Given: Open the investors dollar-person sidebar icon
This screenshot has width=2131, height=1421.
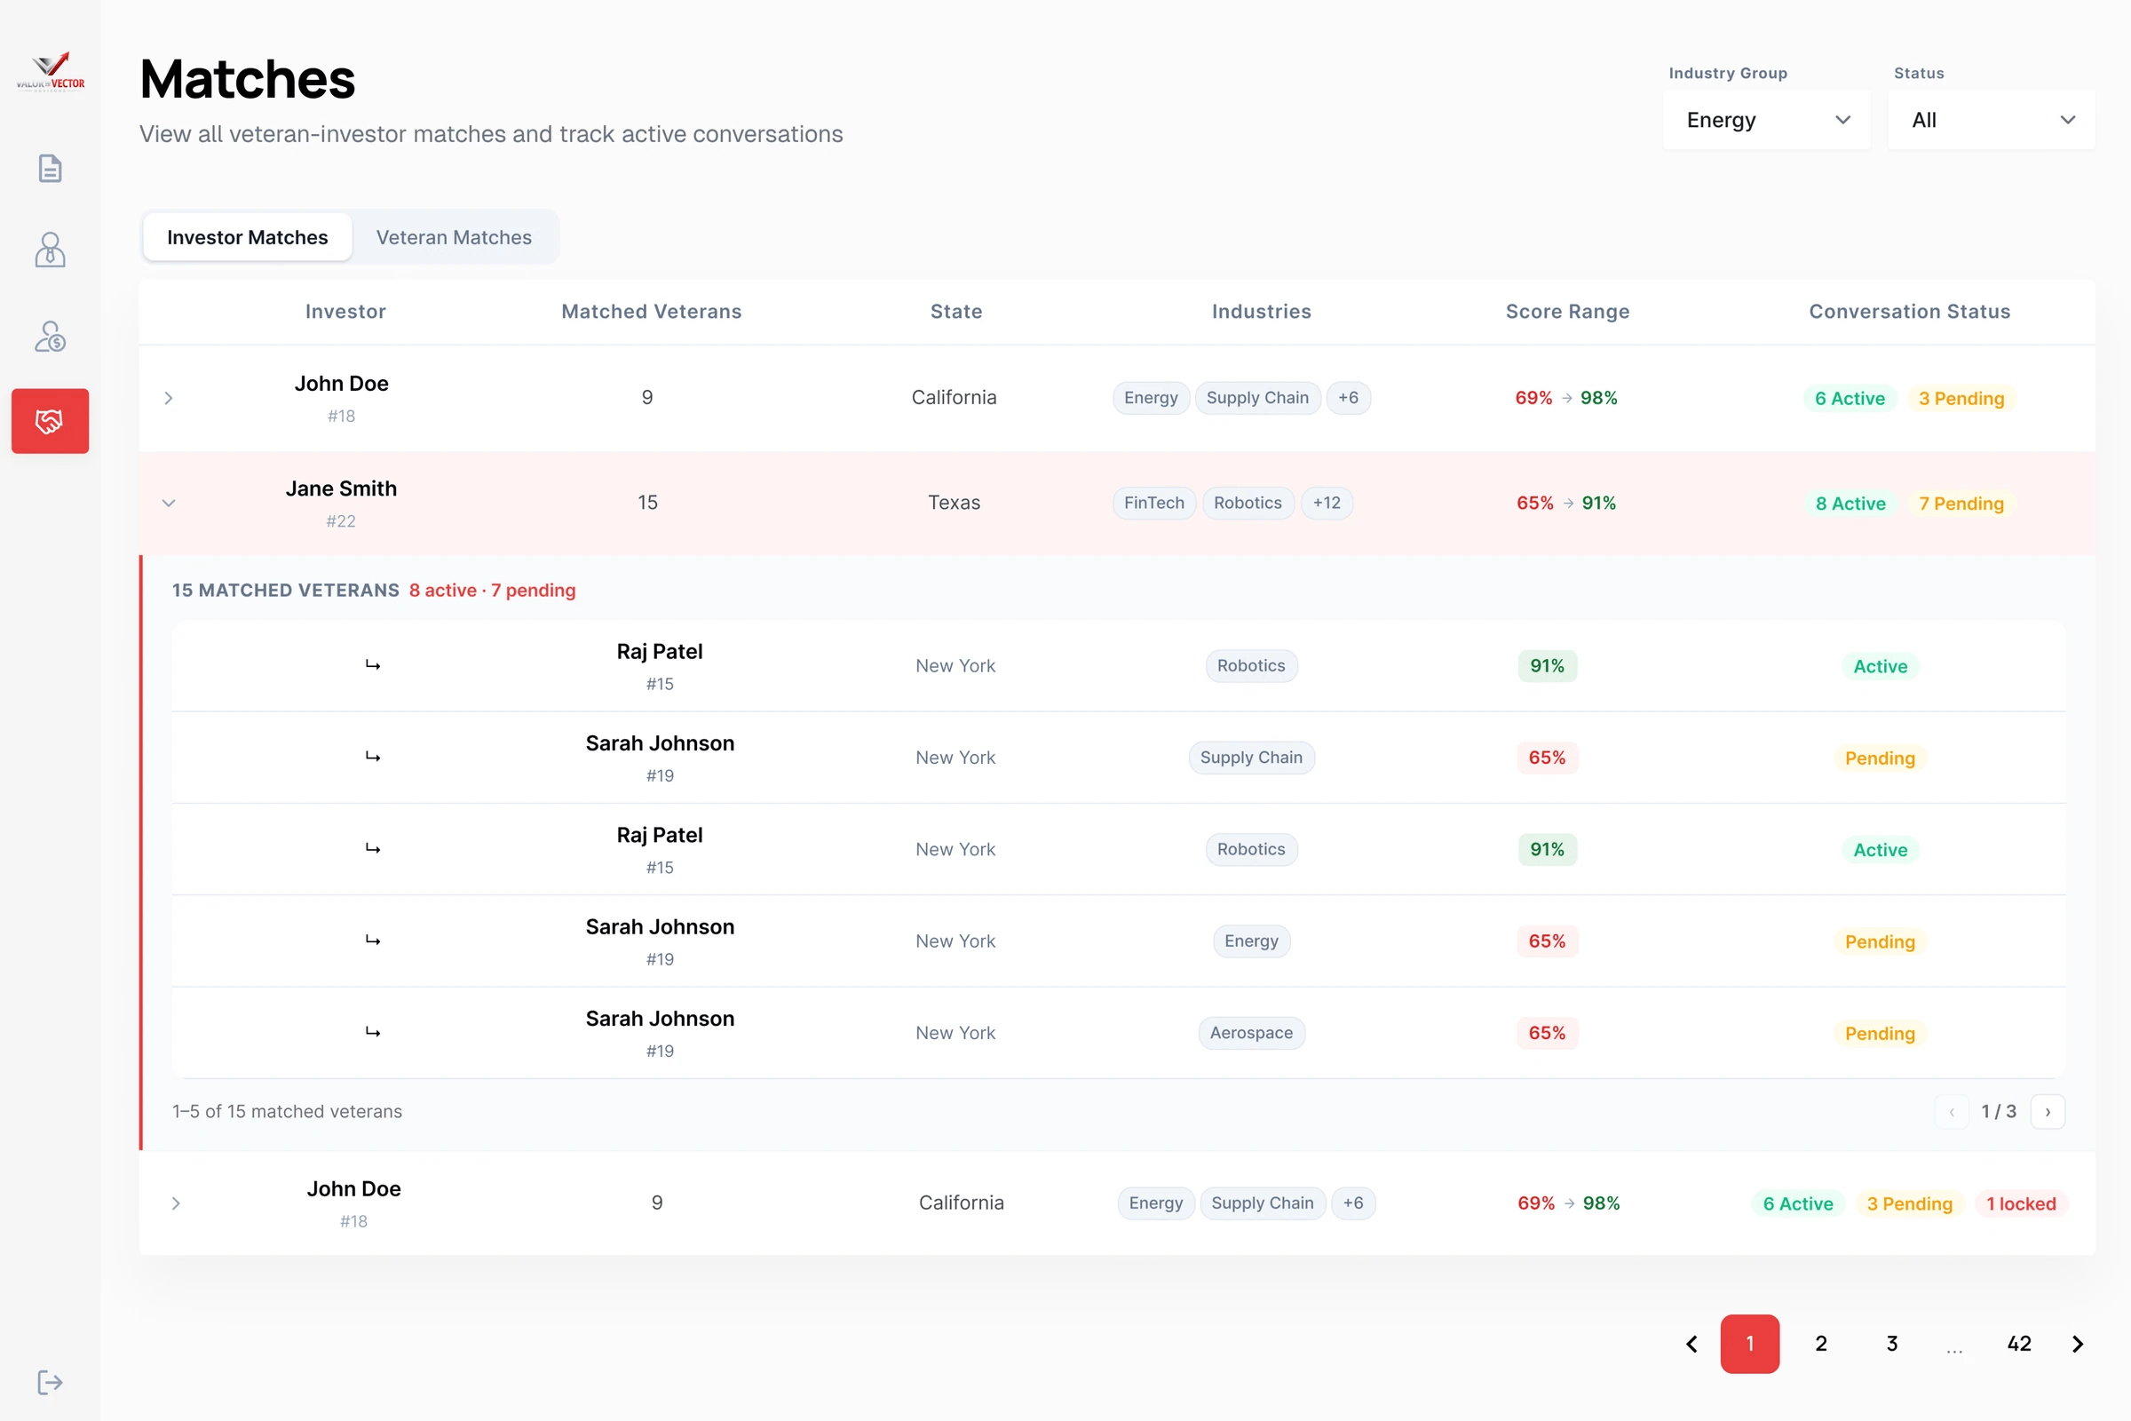Looking at the screenshot, I should [50, 337].
